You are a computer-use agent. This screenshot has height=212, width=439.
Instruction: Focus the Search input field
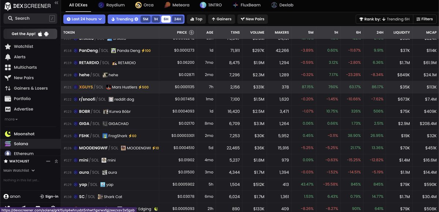pos(30,18)
